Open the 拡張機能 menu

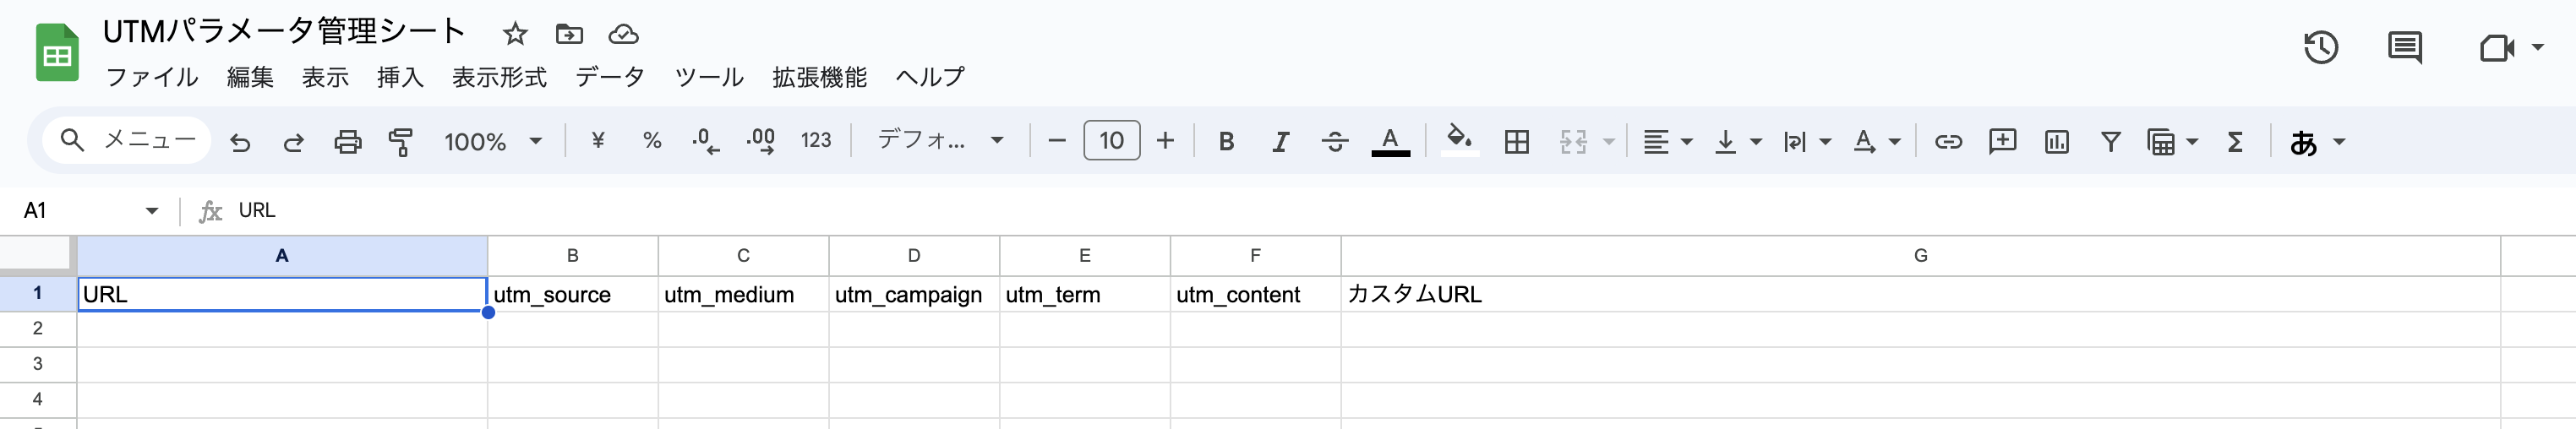(x=819, y=77)
